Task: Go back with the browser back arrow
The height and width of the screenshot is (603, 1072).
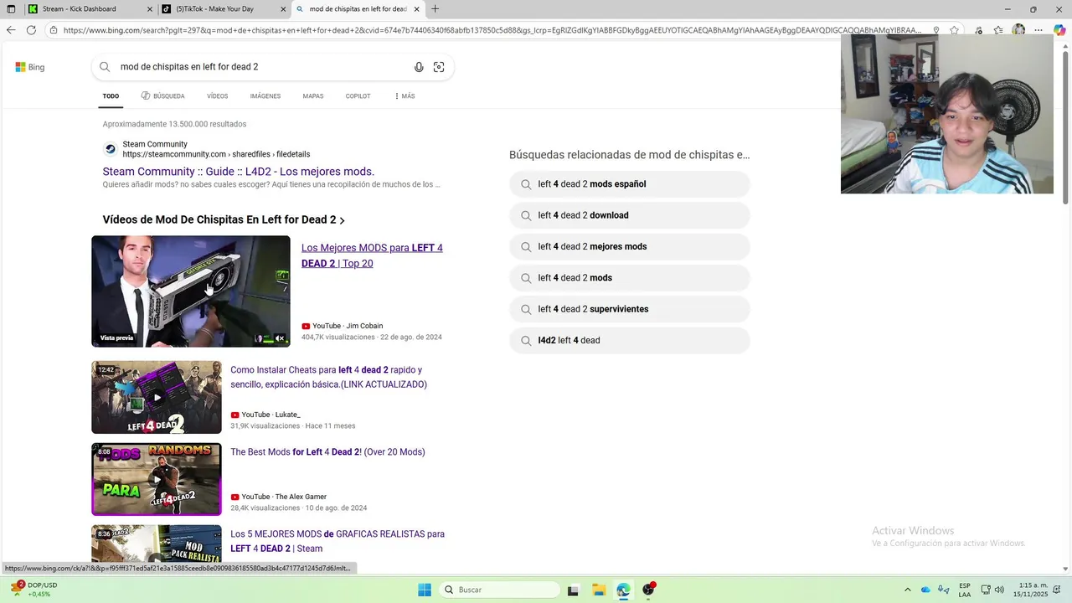Action: click(10, 30)
